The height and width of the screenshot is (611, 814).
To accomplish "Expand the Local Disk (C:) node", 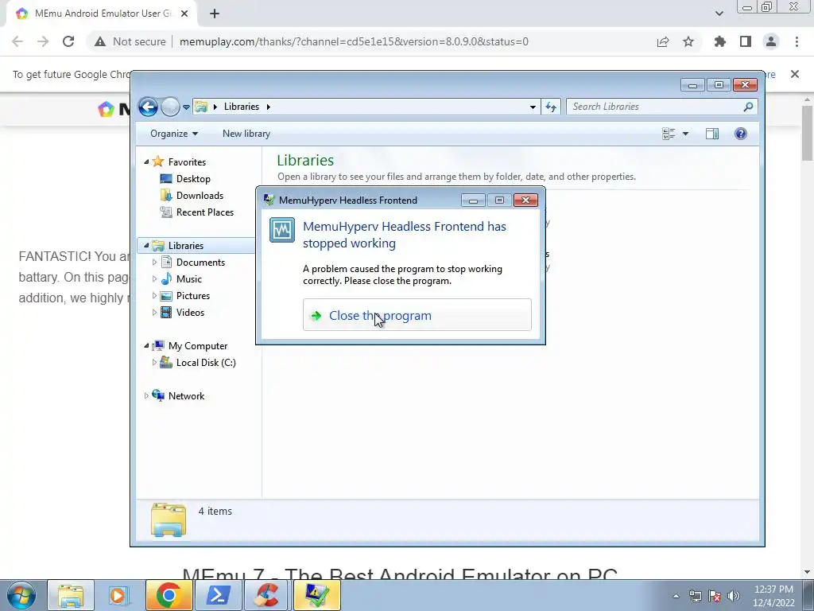I will 154,363.
